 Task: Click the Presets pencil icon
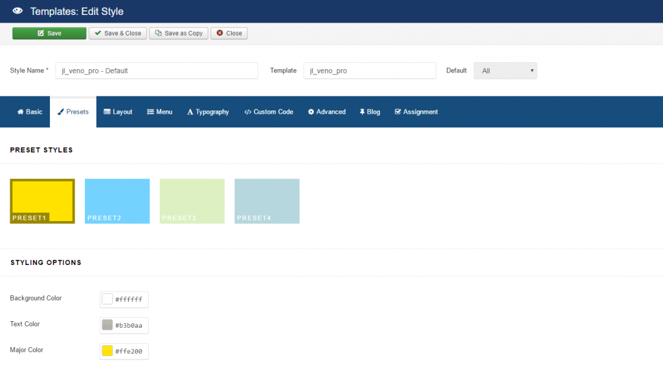60,111
